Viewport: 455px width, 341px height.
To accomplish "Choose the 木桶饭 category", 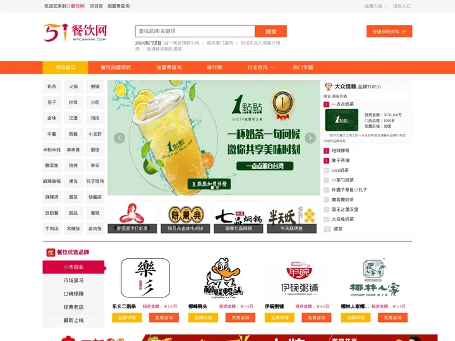I will [73, 229].
